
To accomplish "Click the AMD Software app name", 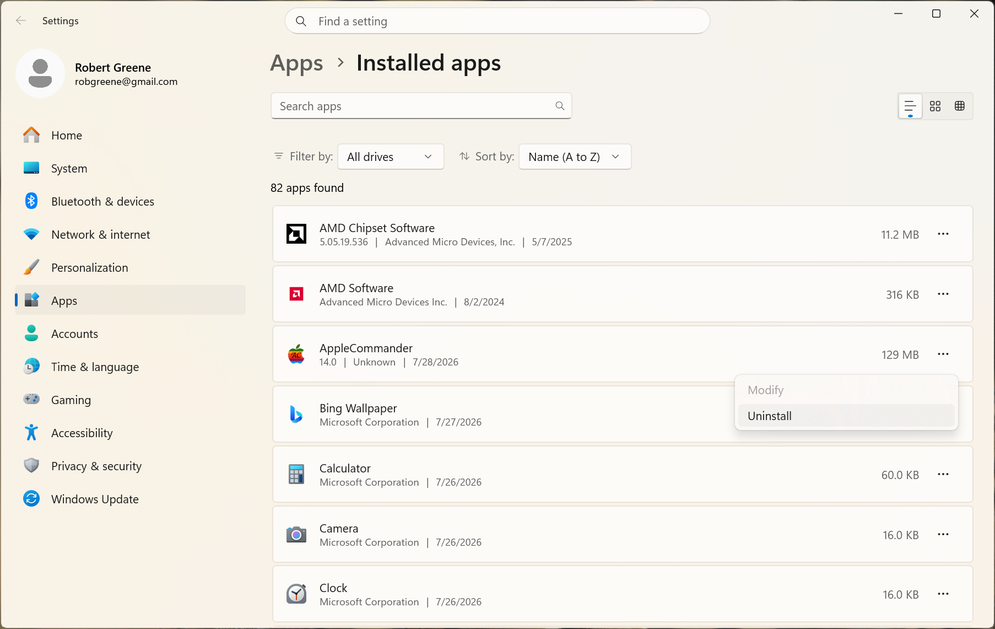I will [x=356, y=288].
